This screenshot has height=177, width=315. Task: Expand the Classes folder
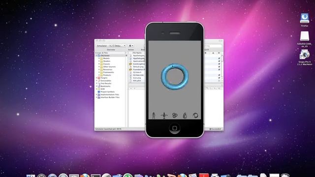pyautogui.click(x=99, y=64)
